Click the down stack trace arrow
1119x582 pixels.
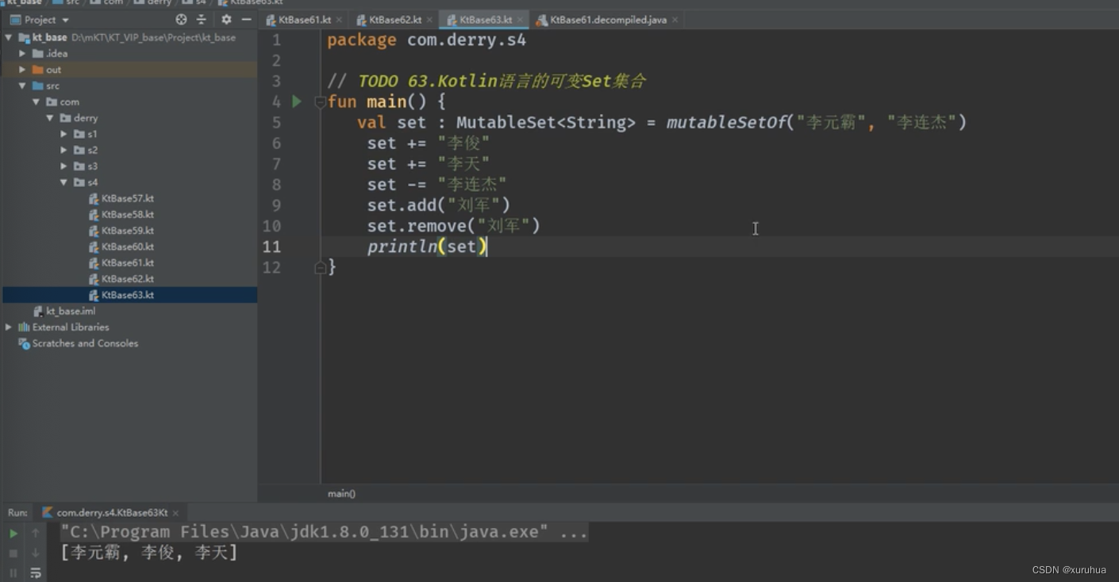pos(35,553)
